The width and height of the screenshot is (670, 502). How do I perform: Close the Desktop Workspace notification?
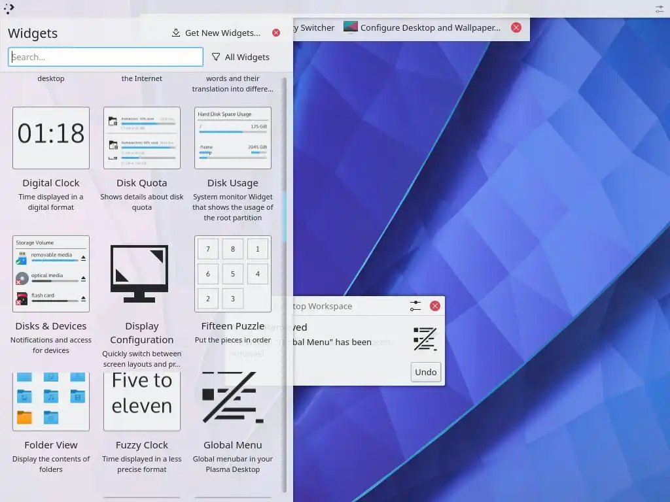tap(435, 306)
